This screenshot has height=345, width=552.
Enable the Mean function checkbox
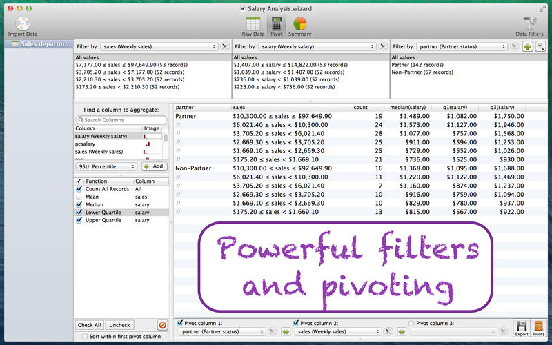[79, 197]
